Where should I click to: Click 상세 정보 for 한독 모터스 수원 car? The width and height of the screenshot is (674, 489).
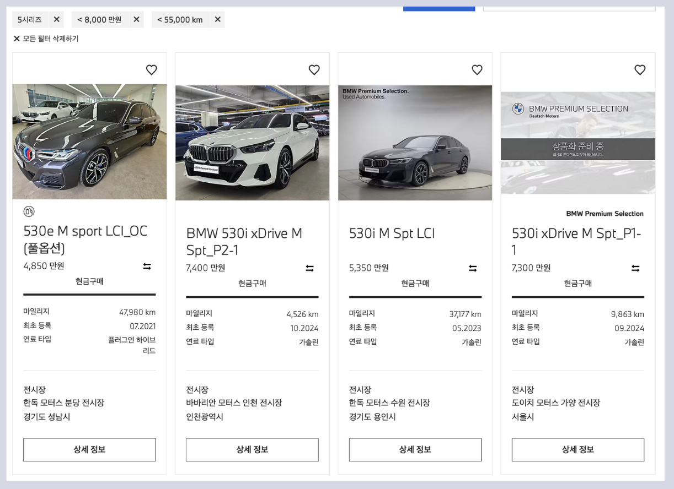point(415,449)
